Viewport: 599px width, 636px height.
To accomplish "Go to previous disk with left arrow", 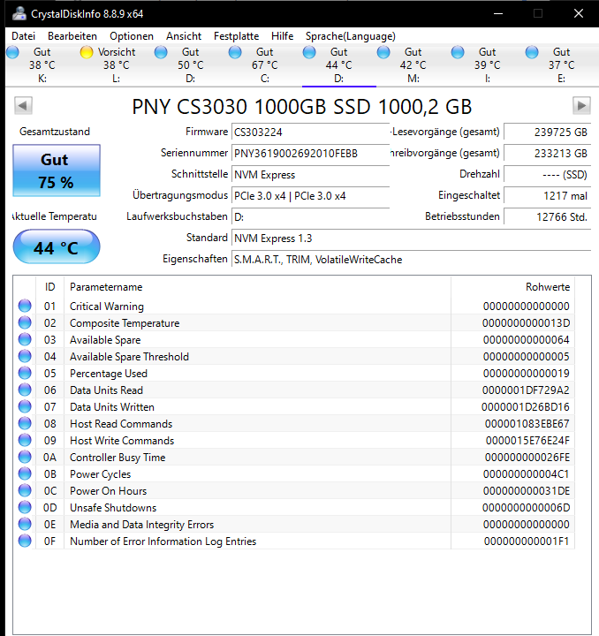I will pyautogui.click(x=23, y=106).
